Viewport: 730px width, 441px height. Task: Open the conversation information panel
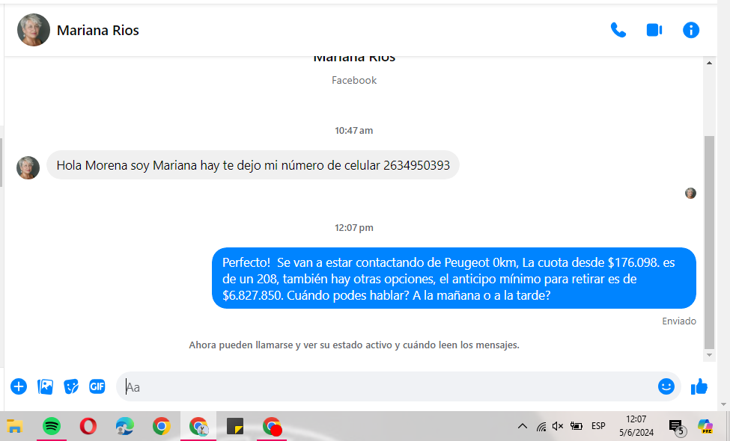pos(691,30)
